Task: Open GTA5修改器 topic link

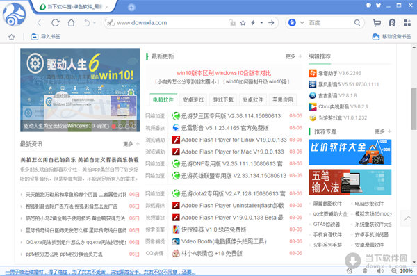Action: tap(327, 224)
